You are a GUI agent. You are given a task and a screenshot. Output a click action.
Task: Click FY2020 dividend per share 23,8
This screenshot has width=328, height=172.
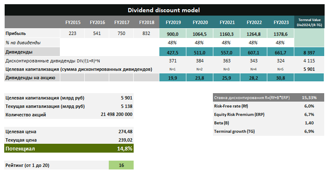pos(199,78)
